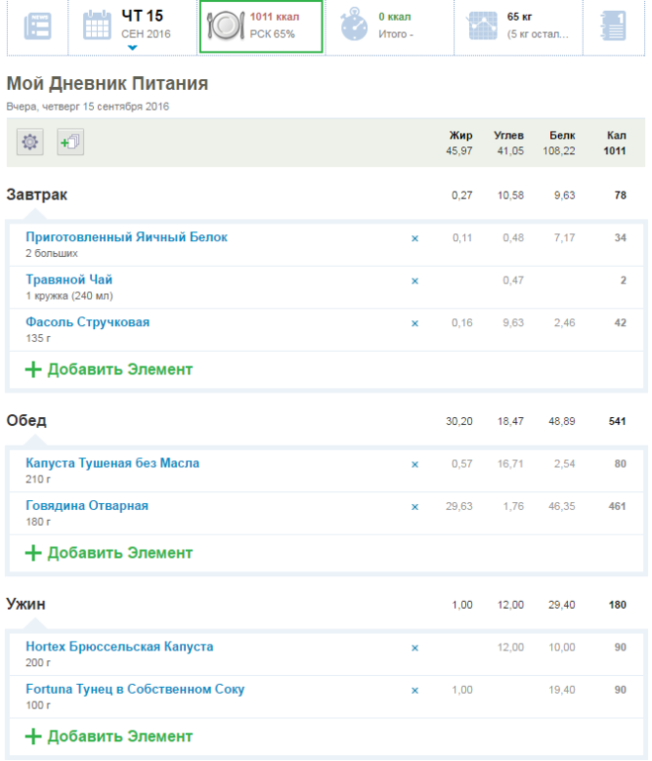Viewport: 652px width, 761px height.
Task: Remove Приготовленный Яичный Белок entry
Action: point(415,238)
